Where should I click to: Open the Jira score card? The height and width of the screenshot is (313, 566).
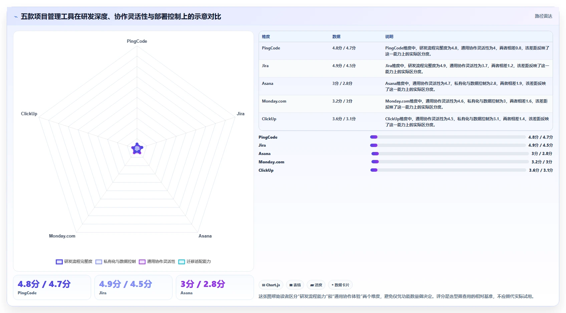133,287
